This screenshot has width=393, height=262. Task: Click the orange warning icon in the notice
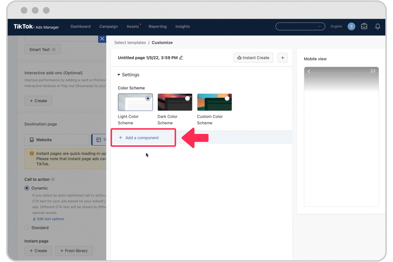click(x=32, y=154)
